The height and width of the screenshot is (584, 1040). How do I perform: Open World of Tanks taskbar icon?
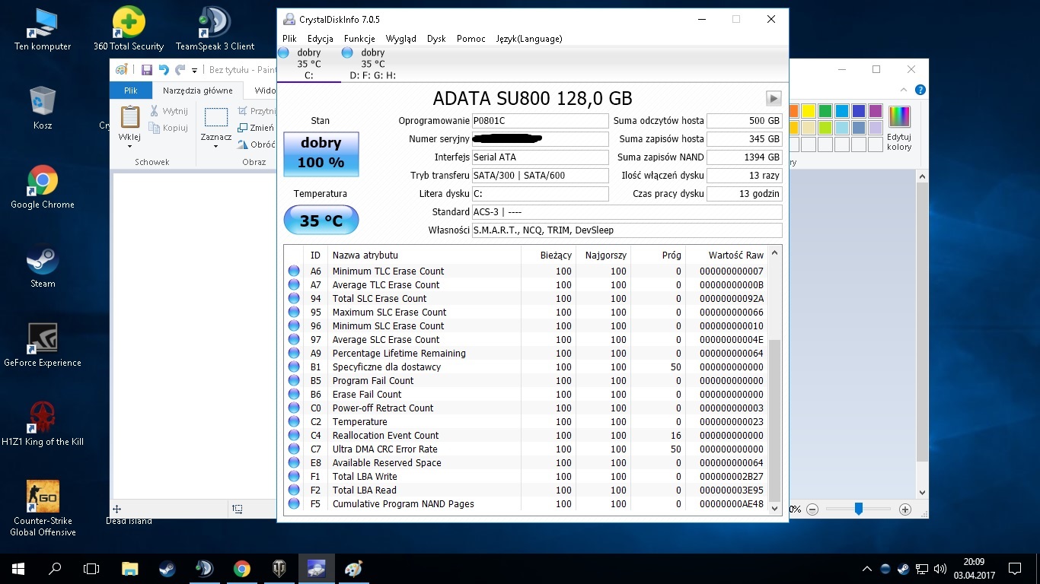click(x=279, y=569)
